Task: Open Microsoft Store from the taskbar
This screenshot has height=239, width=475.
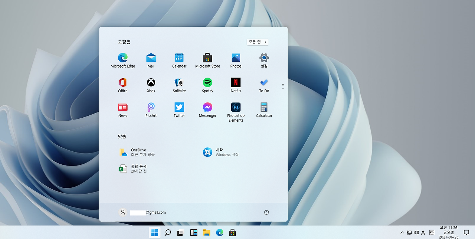Action: coord(233,233)
